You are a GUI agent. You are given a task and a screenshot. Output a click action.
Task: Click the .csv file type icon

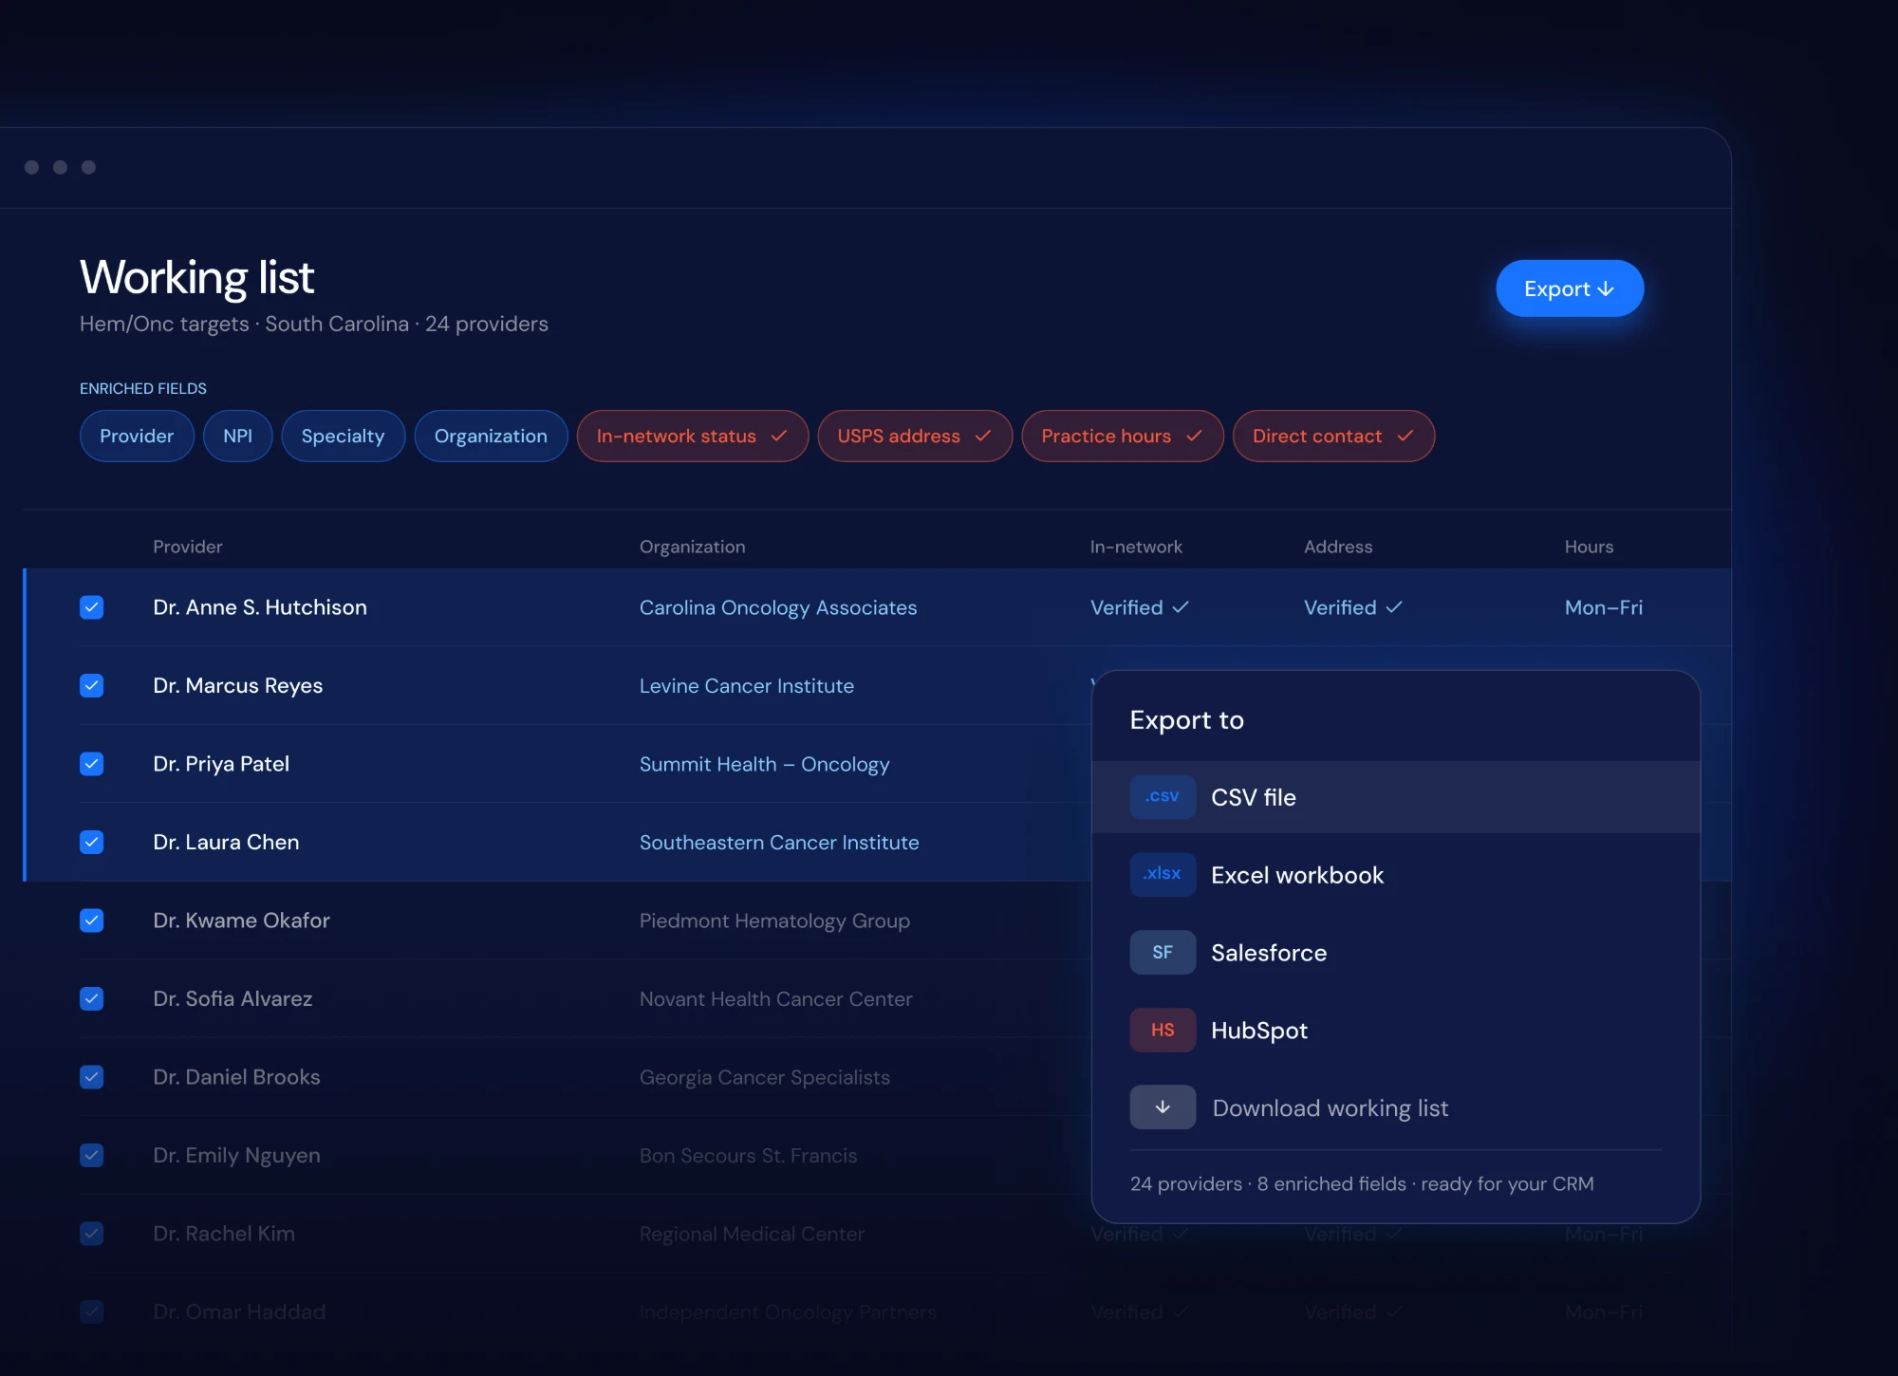click(x=1163, y=797)
